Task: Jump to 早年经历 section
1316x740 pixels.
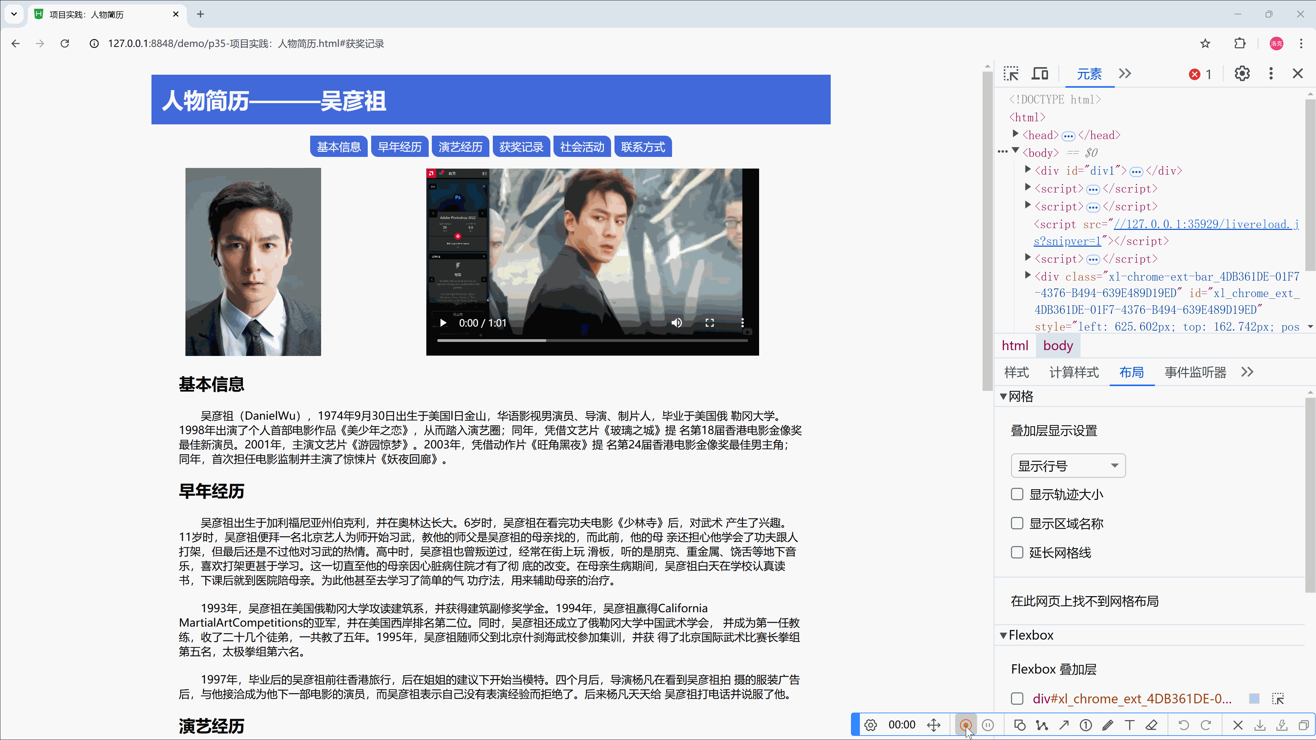Action: pyautogui.click(x=400, y=147)
